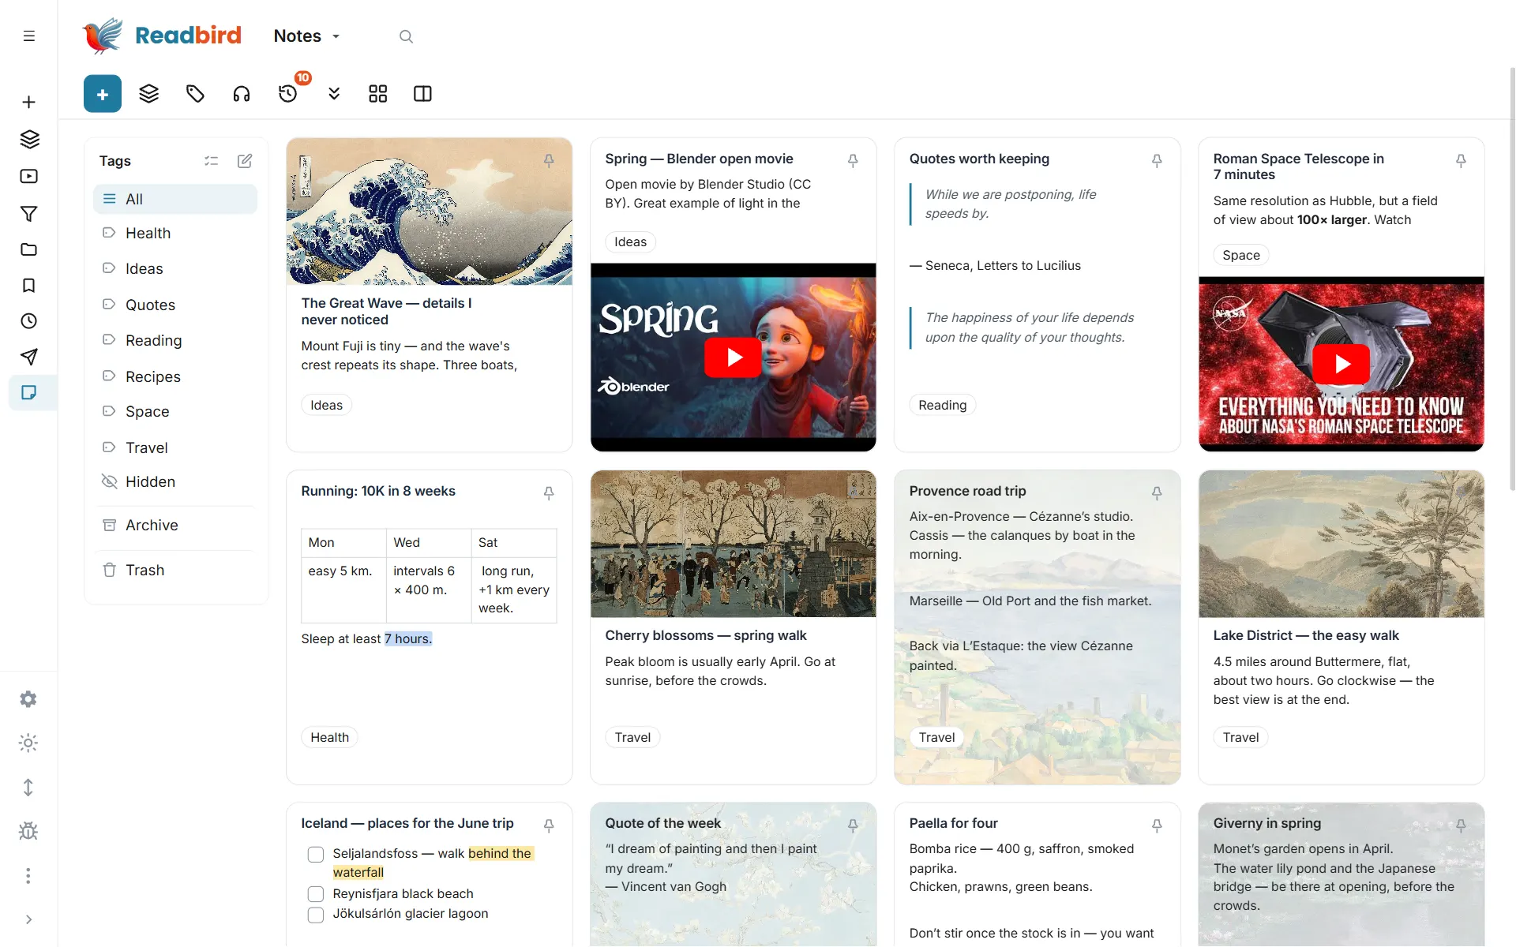Select the Health tag in sidebar
The height and width of the screenshot is (947, 1516).
click(175, 234)
